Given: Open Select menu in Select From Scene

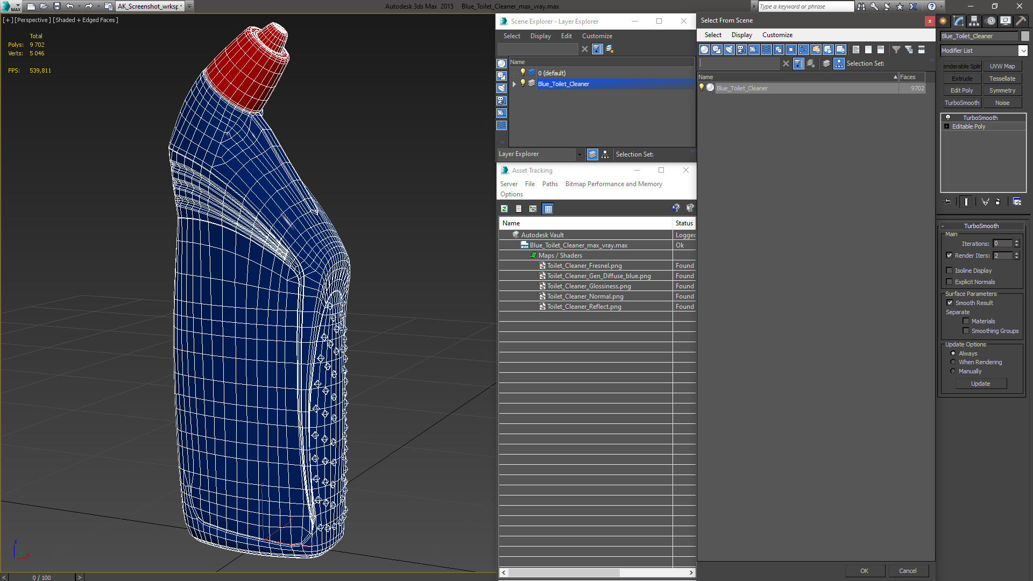Looking at the screenshot, I should 713,35.
